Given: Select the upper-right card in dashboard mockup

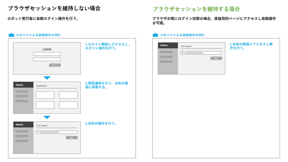Looking at the screenshot, I should point(68,95).
